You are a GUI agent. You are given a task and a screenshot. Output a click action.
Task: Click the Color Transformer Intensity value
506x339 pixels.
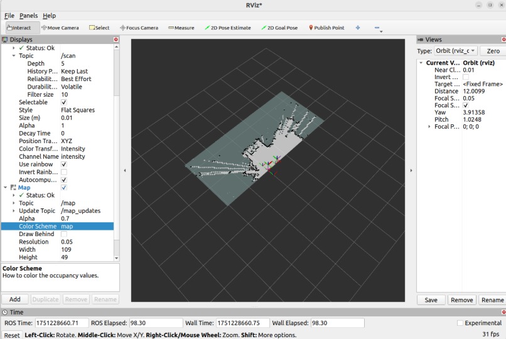pos(73,149)
